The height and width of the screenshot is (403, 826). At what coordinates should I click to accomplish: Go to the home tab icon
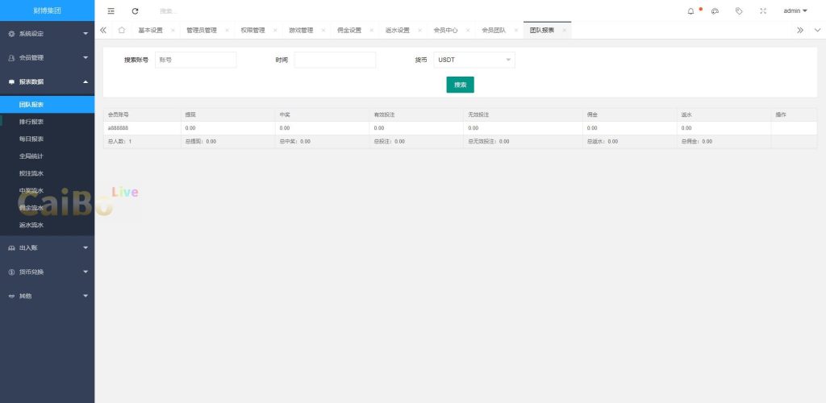click(121, 30)
